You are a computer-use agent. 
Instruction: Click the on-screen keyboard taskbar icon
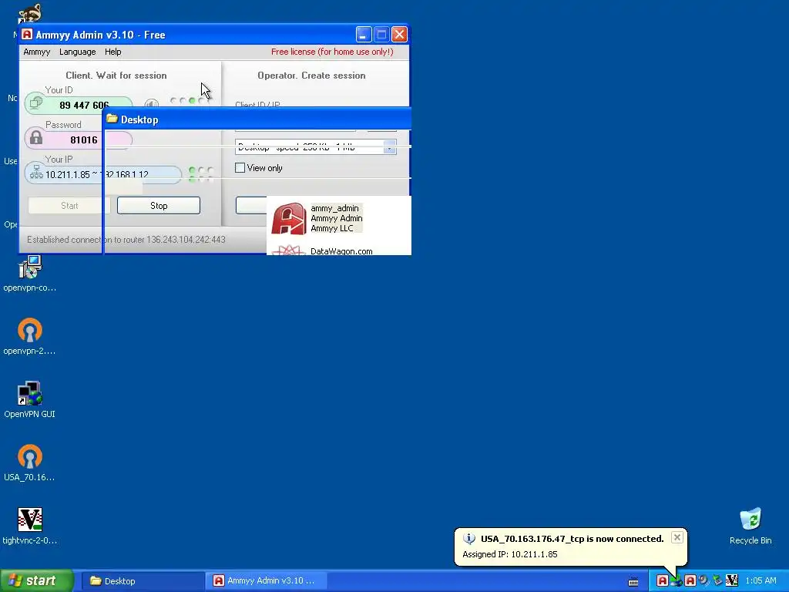633,582
